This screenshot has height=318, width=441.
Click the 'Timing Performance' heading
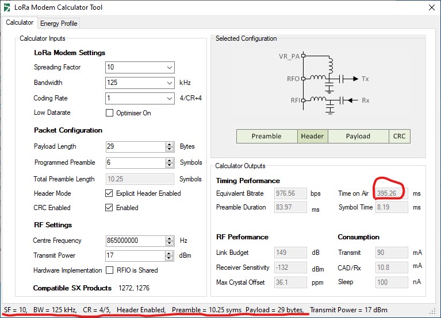248,181
